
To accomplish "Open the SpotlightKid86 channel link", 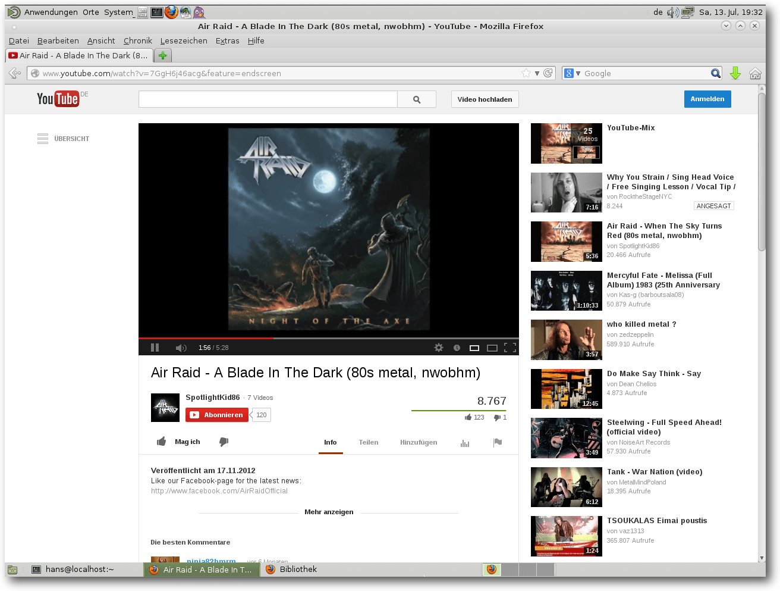I will (x=213, y=397).
